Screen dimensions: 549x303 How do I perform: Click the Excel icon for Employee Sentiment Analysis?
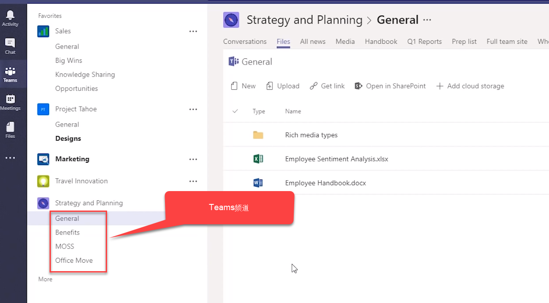258,159
